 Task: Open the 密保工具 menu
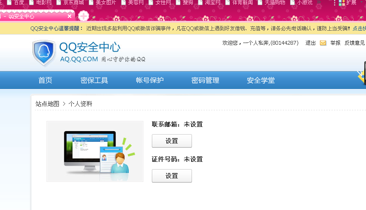click(94, 80)
